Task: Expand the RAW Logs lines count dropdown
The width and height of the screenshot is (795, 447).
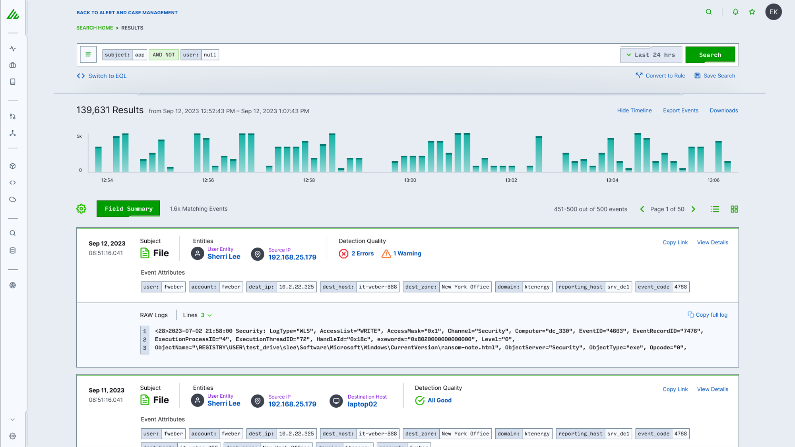Action: tap(206, 315)
